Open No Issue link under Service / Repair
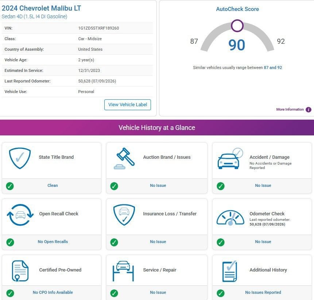314x300 pixels. point(158,292)
